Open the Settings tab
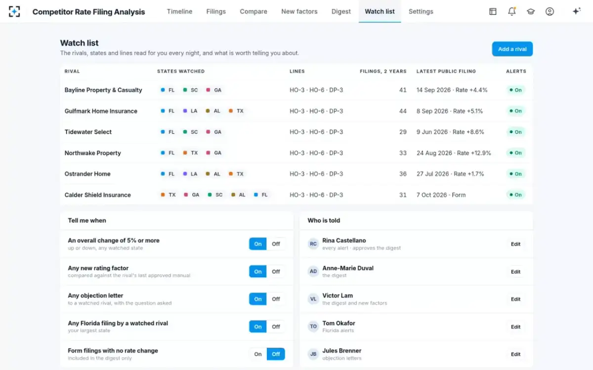Image resolution: width=593 pixels, height=370 pixels. tap(421, 11)
